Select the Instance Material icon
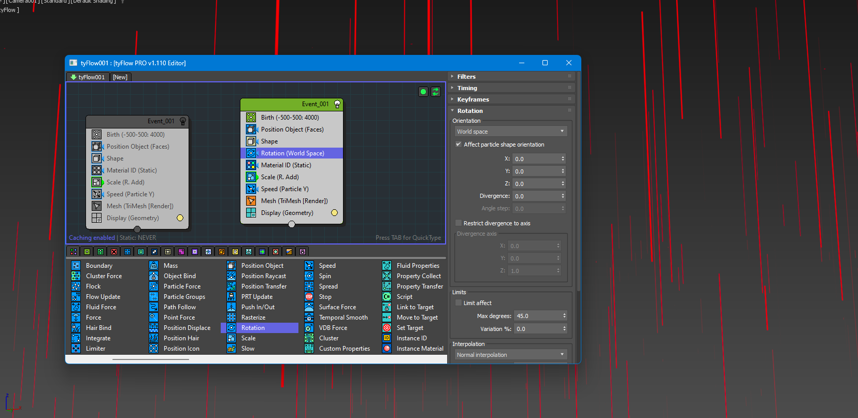Image resolution: width=858 pixels, height=418 pixels. pos(387,349)
